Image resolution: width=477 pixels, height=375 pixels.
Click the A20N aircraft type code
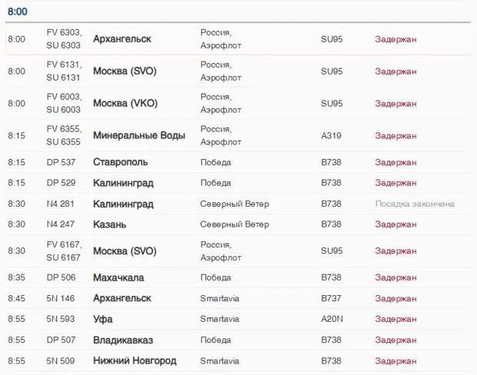tap(332, 319)
